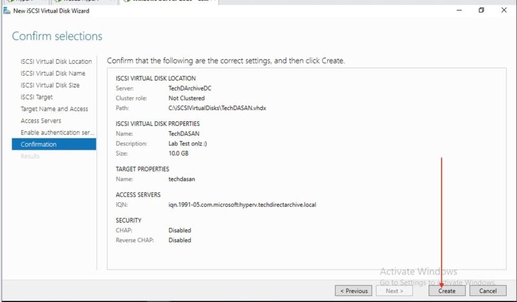Click the Reverse CHAP Disabled value
517x302 pixels.
(x=180, y=240)
